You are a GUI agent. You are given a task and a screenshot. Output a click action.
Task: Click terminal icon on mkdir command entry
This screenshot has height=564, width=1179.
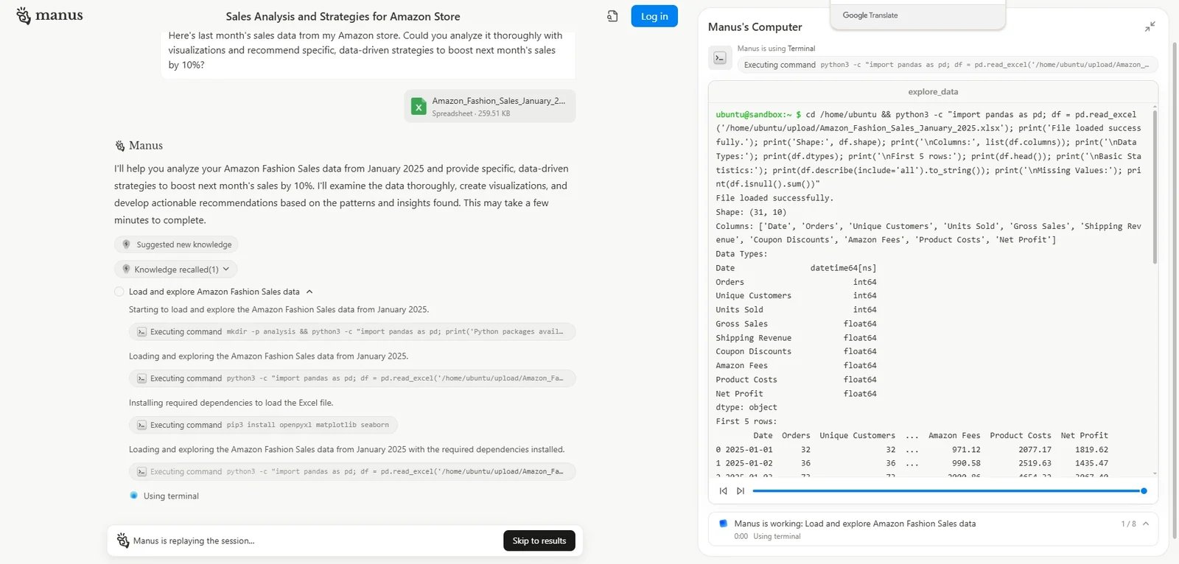click(x=141, y=332)
